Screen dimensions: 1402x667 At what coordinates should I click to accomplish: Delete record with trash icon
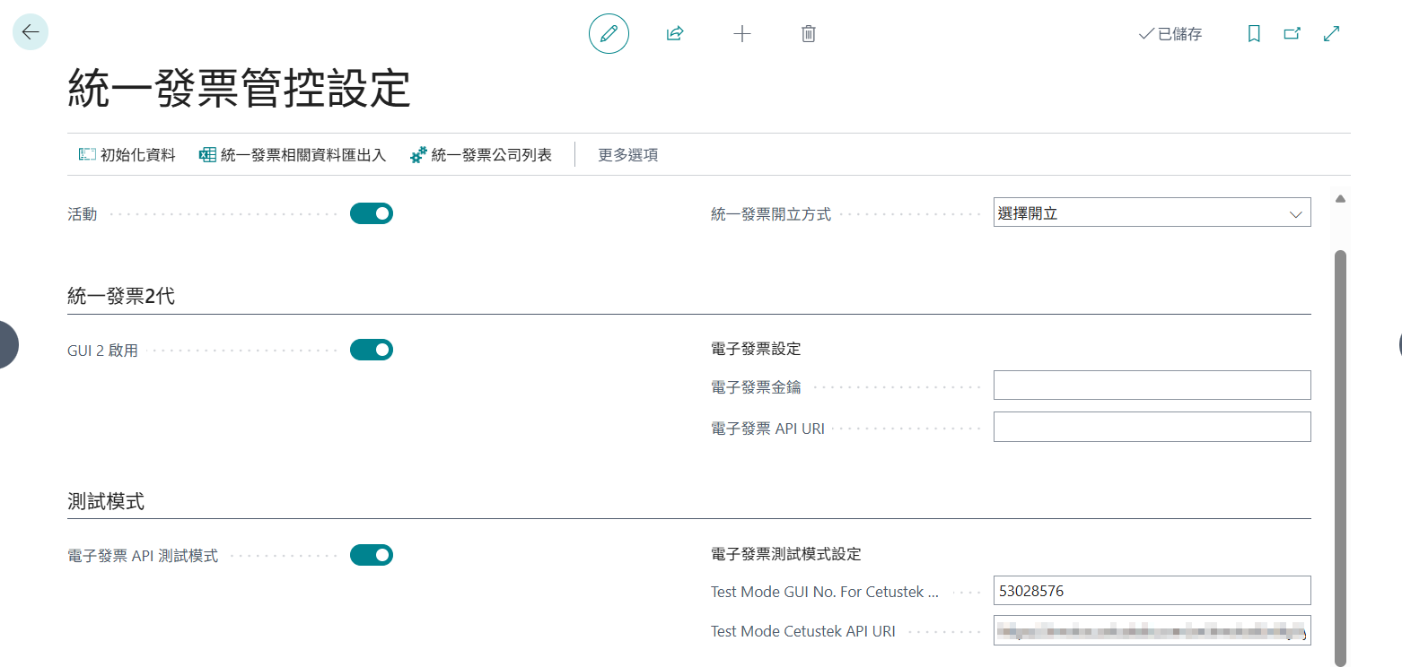808,34
